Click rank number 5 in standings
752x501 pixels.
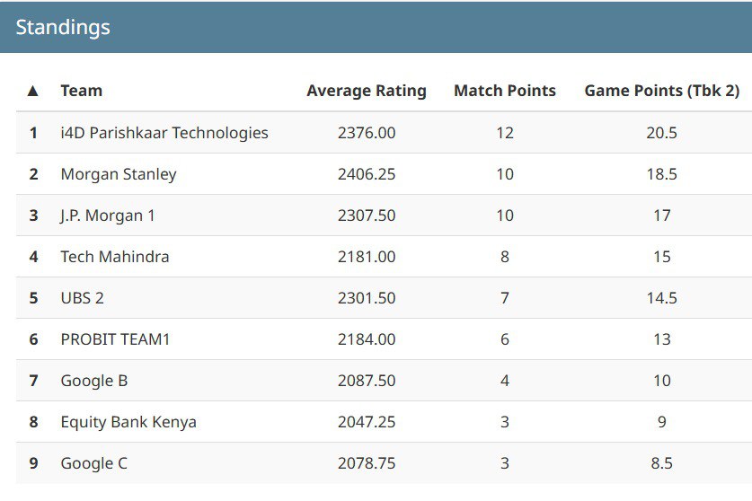(x=33, y=298)
